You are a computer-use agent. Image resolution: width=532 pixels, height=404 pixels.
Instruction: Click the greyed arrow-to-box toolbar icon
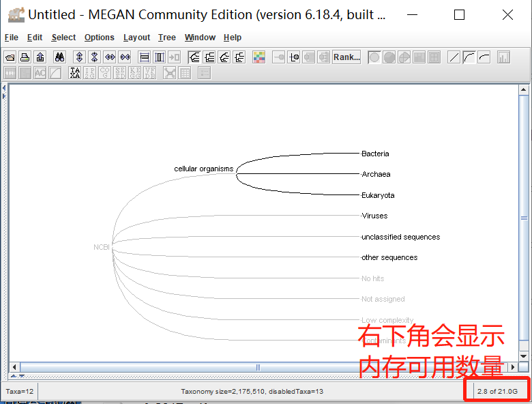click(x=175, y=57)
